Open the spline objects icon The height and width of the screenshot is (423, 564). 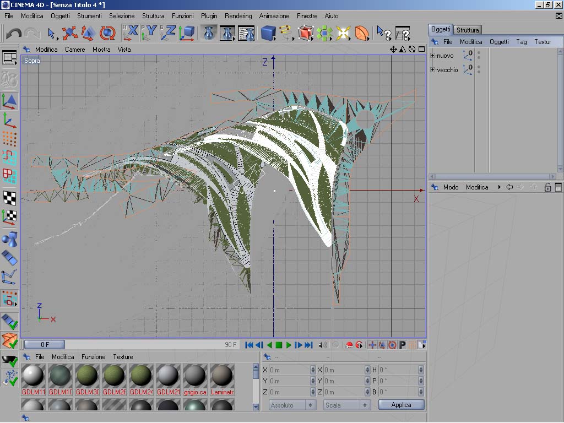click(286, 33)
